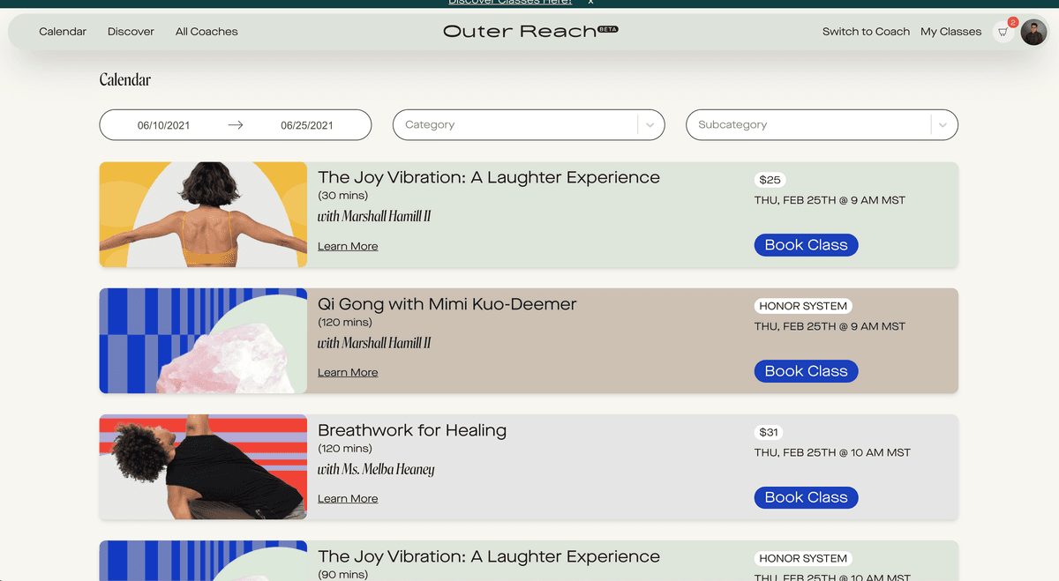The height and width of the screenshot is (581, 1059).
Task: Click the Qi Gong with Mimi Kuo-Deemer title
Action: click(x=447, y=304)
